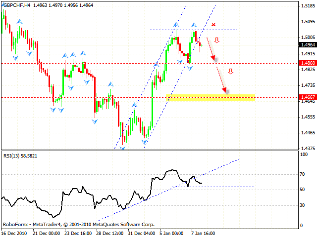Click the 23 Dec 16:00 date label
The height and width of the screenshot is (237, 317).
(78, 234)
